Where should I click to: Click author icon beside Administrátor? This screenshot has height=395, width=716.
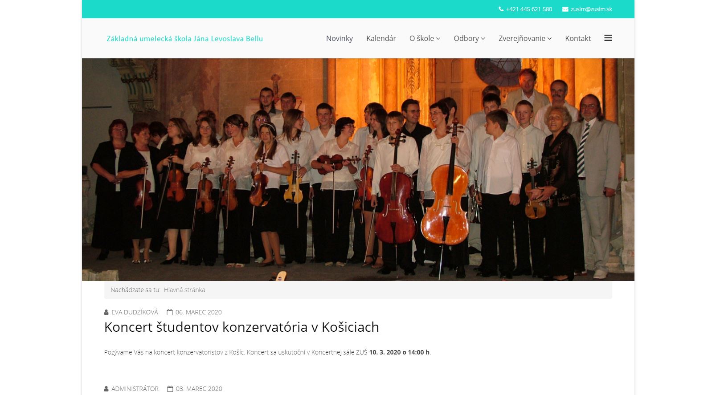pos(106,389)
